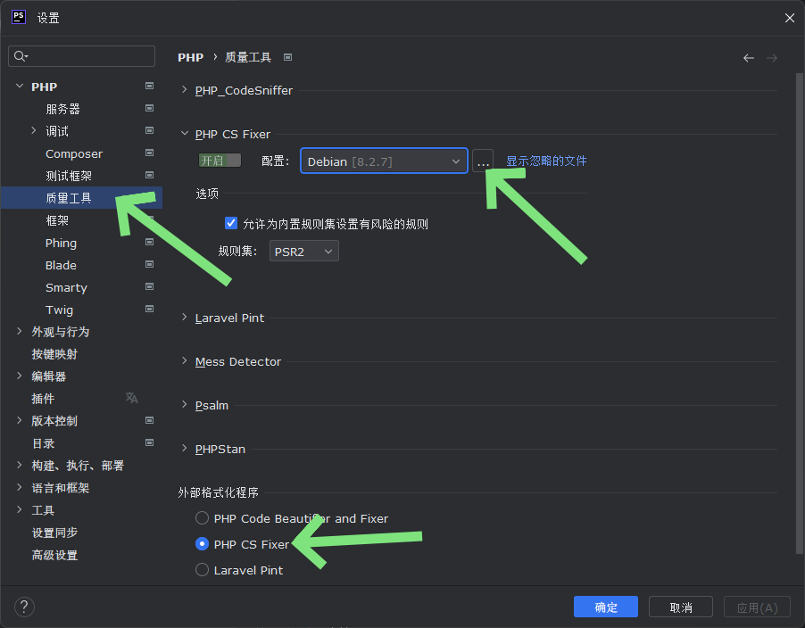805x628 pixels.
Task: Click the PhpStorm logo icon in title bar
Action: [19, 17]
